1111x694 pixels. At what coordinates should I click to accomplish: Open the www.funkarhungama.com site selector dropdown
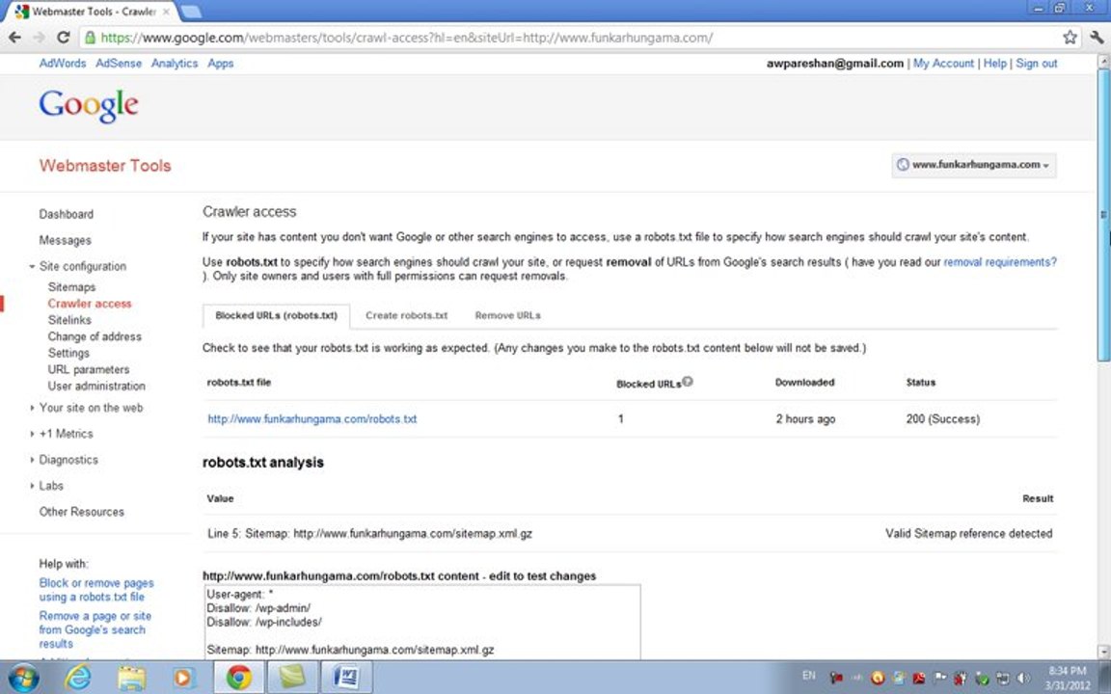point(974,165)
